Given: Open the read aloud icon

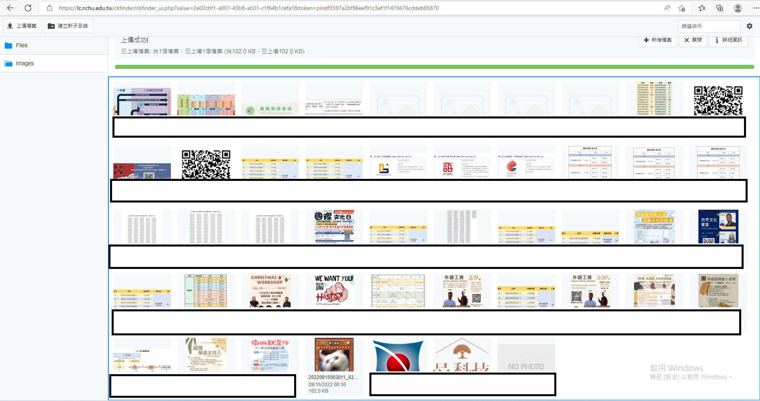Looking at the screenshot, I should click(x=667, y=8).
